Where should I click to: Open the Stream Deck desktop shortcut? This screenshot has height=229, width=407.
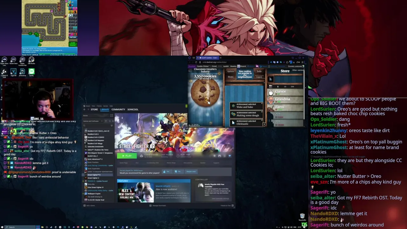13,60
